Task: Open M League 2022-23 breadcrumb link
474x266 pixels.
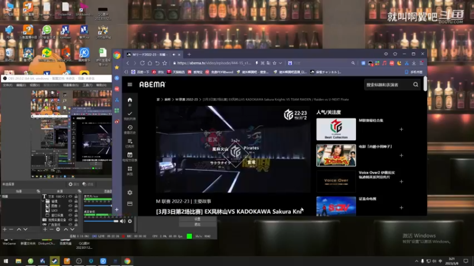Action: pos(187,99)
